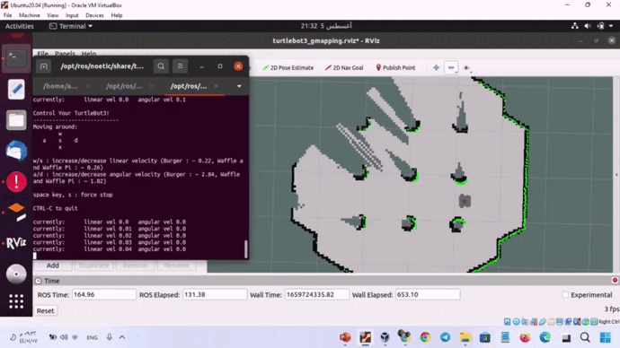Open the VirtualBox Input menu
Screen dimensions: 620x348
click(x=72, y=15)
